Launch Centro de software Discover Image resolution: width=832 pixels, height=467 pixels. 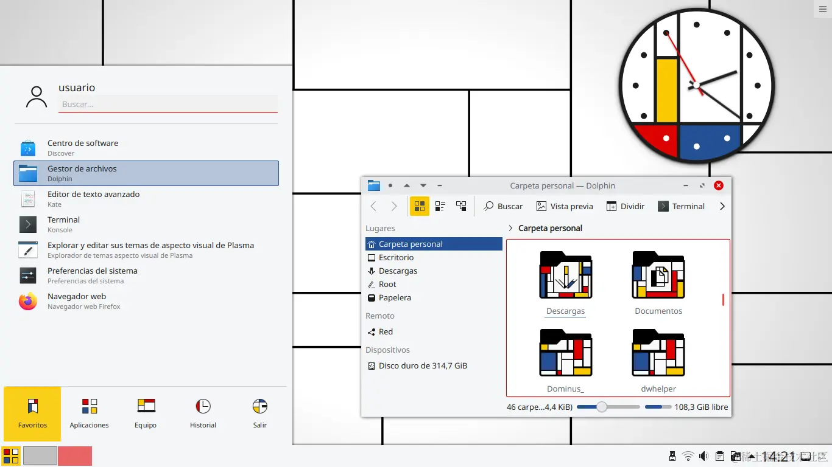point(146,148)
